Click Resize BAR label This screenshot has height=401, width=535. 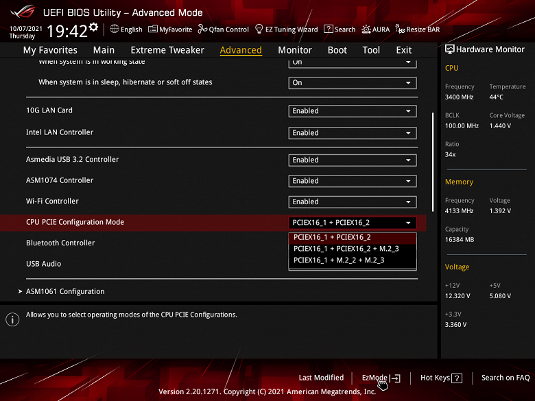pyautogui.click(x=423, y=29)
